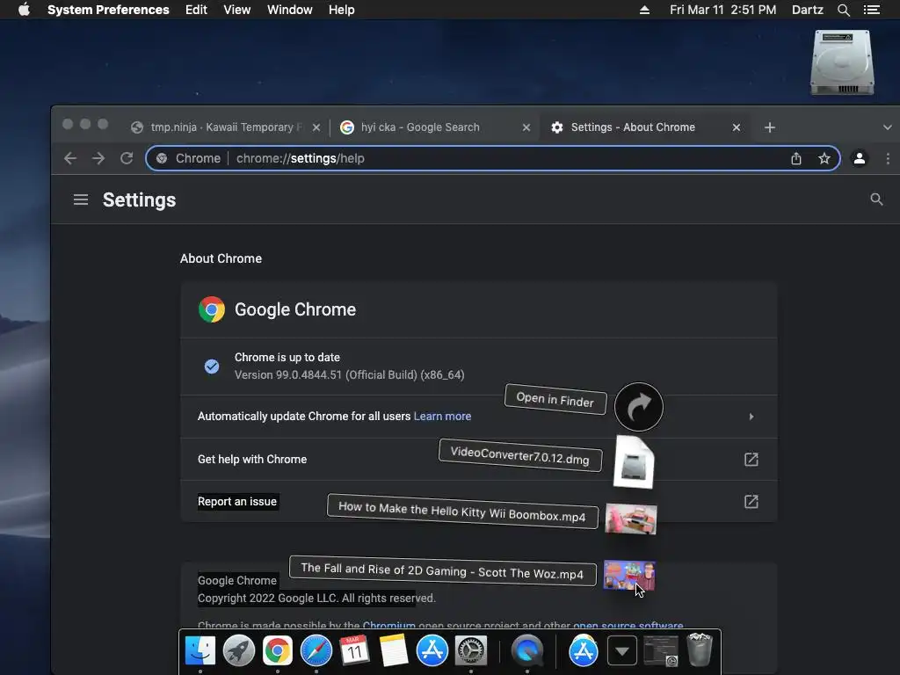Click the Open in Finder stack item
900x675 pixels.
[x=555, y=399]
